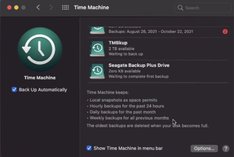Image resolution: width=234 pixels, height=157 pixels.
Task: Go forward with the right chevron arrow
Action: 51,7
